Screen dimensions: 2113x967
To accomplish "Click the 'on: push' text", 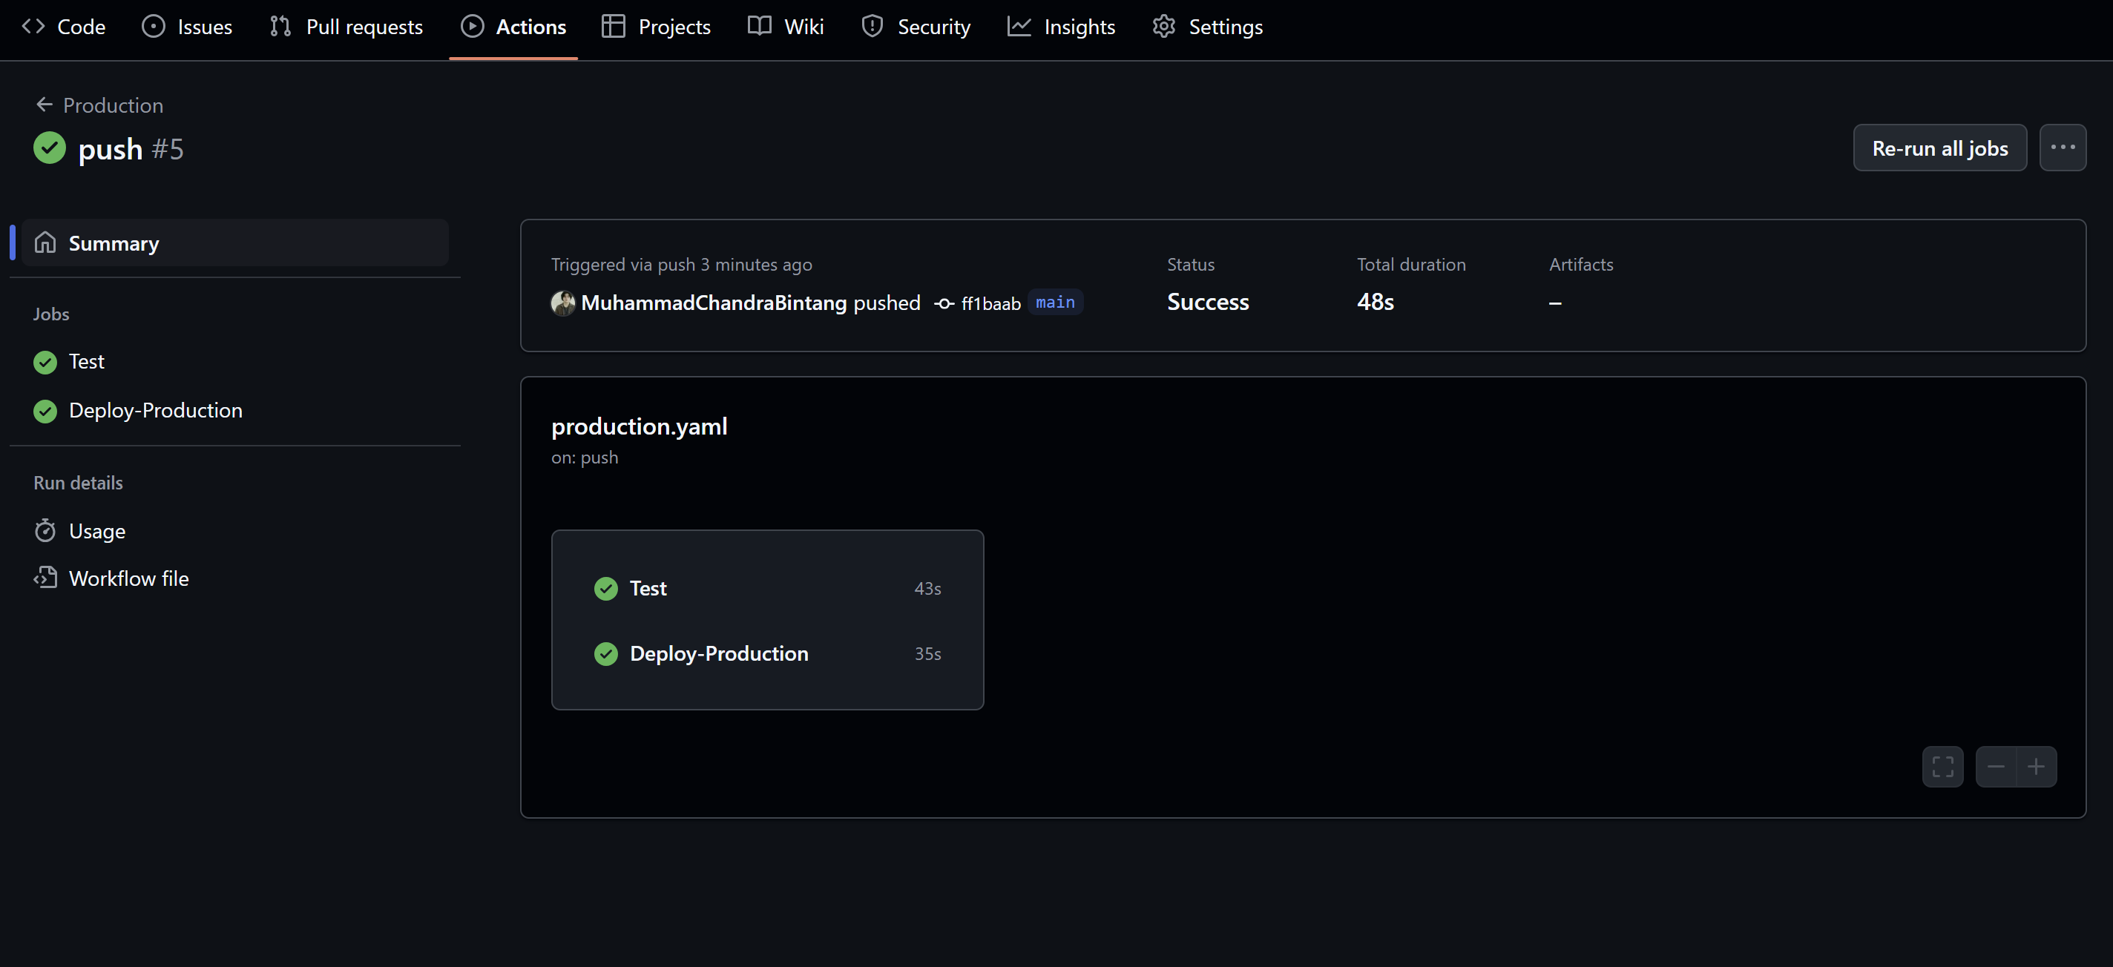I will click(585, 458).
